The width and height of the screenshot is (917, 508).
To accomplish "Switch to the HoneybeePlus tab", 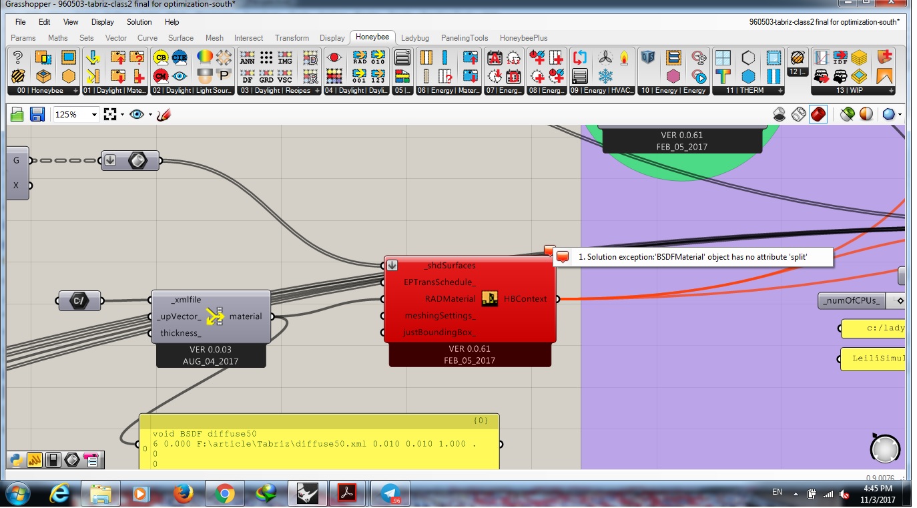I will (523, 38).
